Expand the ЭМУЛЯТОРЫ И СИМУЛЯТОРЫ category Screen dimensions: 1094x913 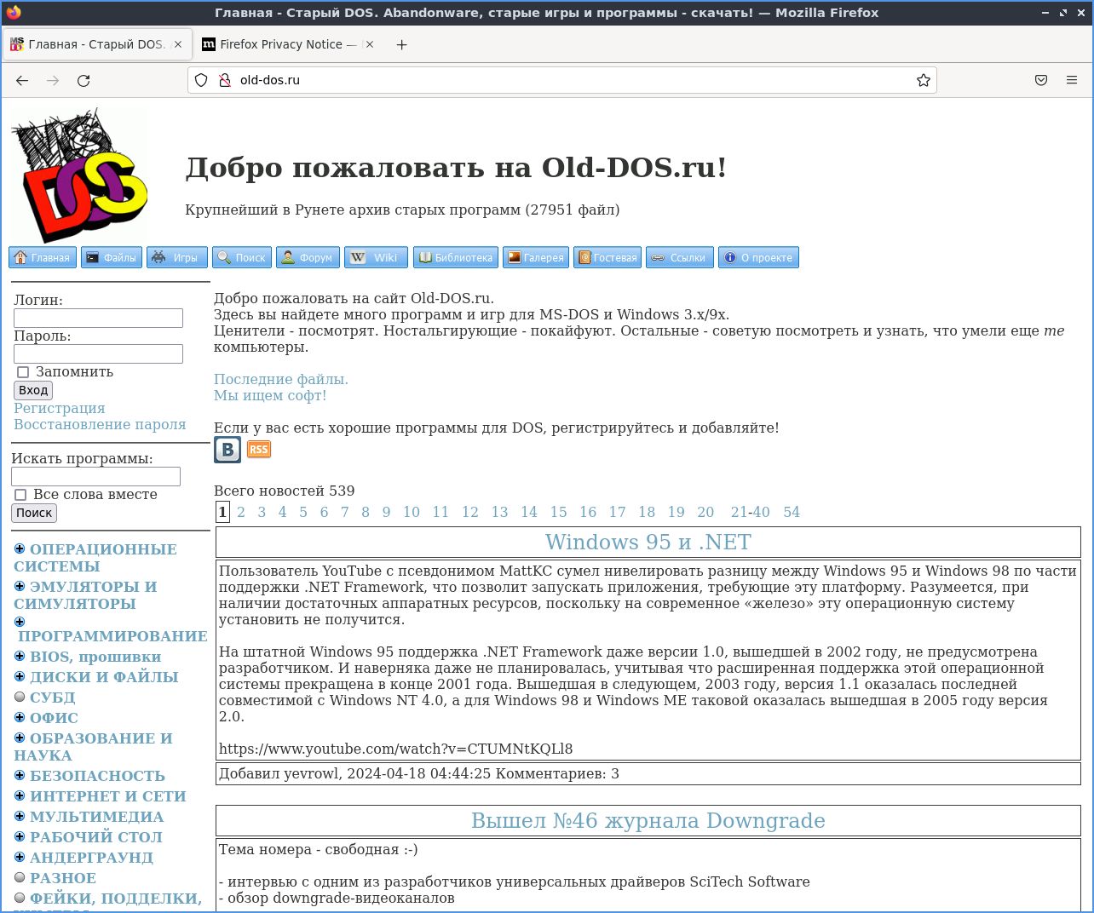coord(20,586)
